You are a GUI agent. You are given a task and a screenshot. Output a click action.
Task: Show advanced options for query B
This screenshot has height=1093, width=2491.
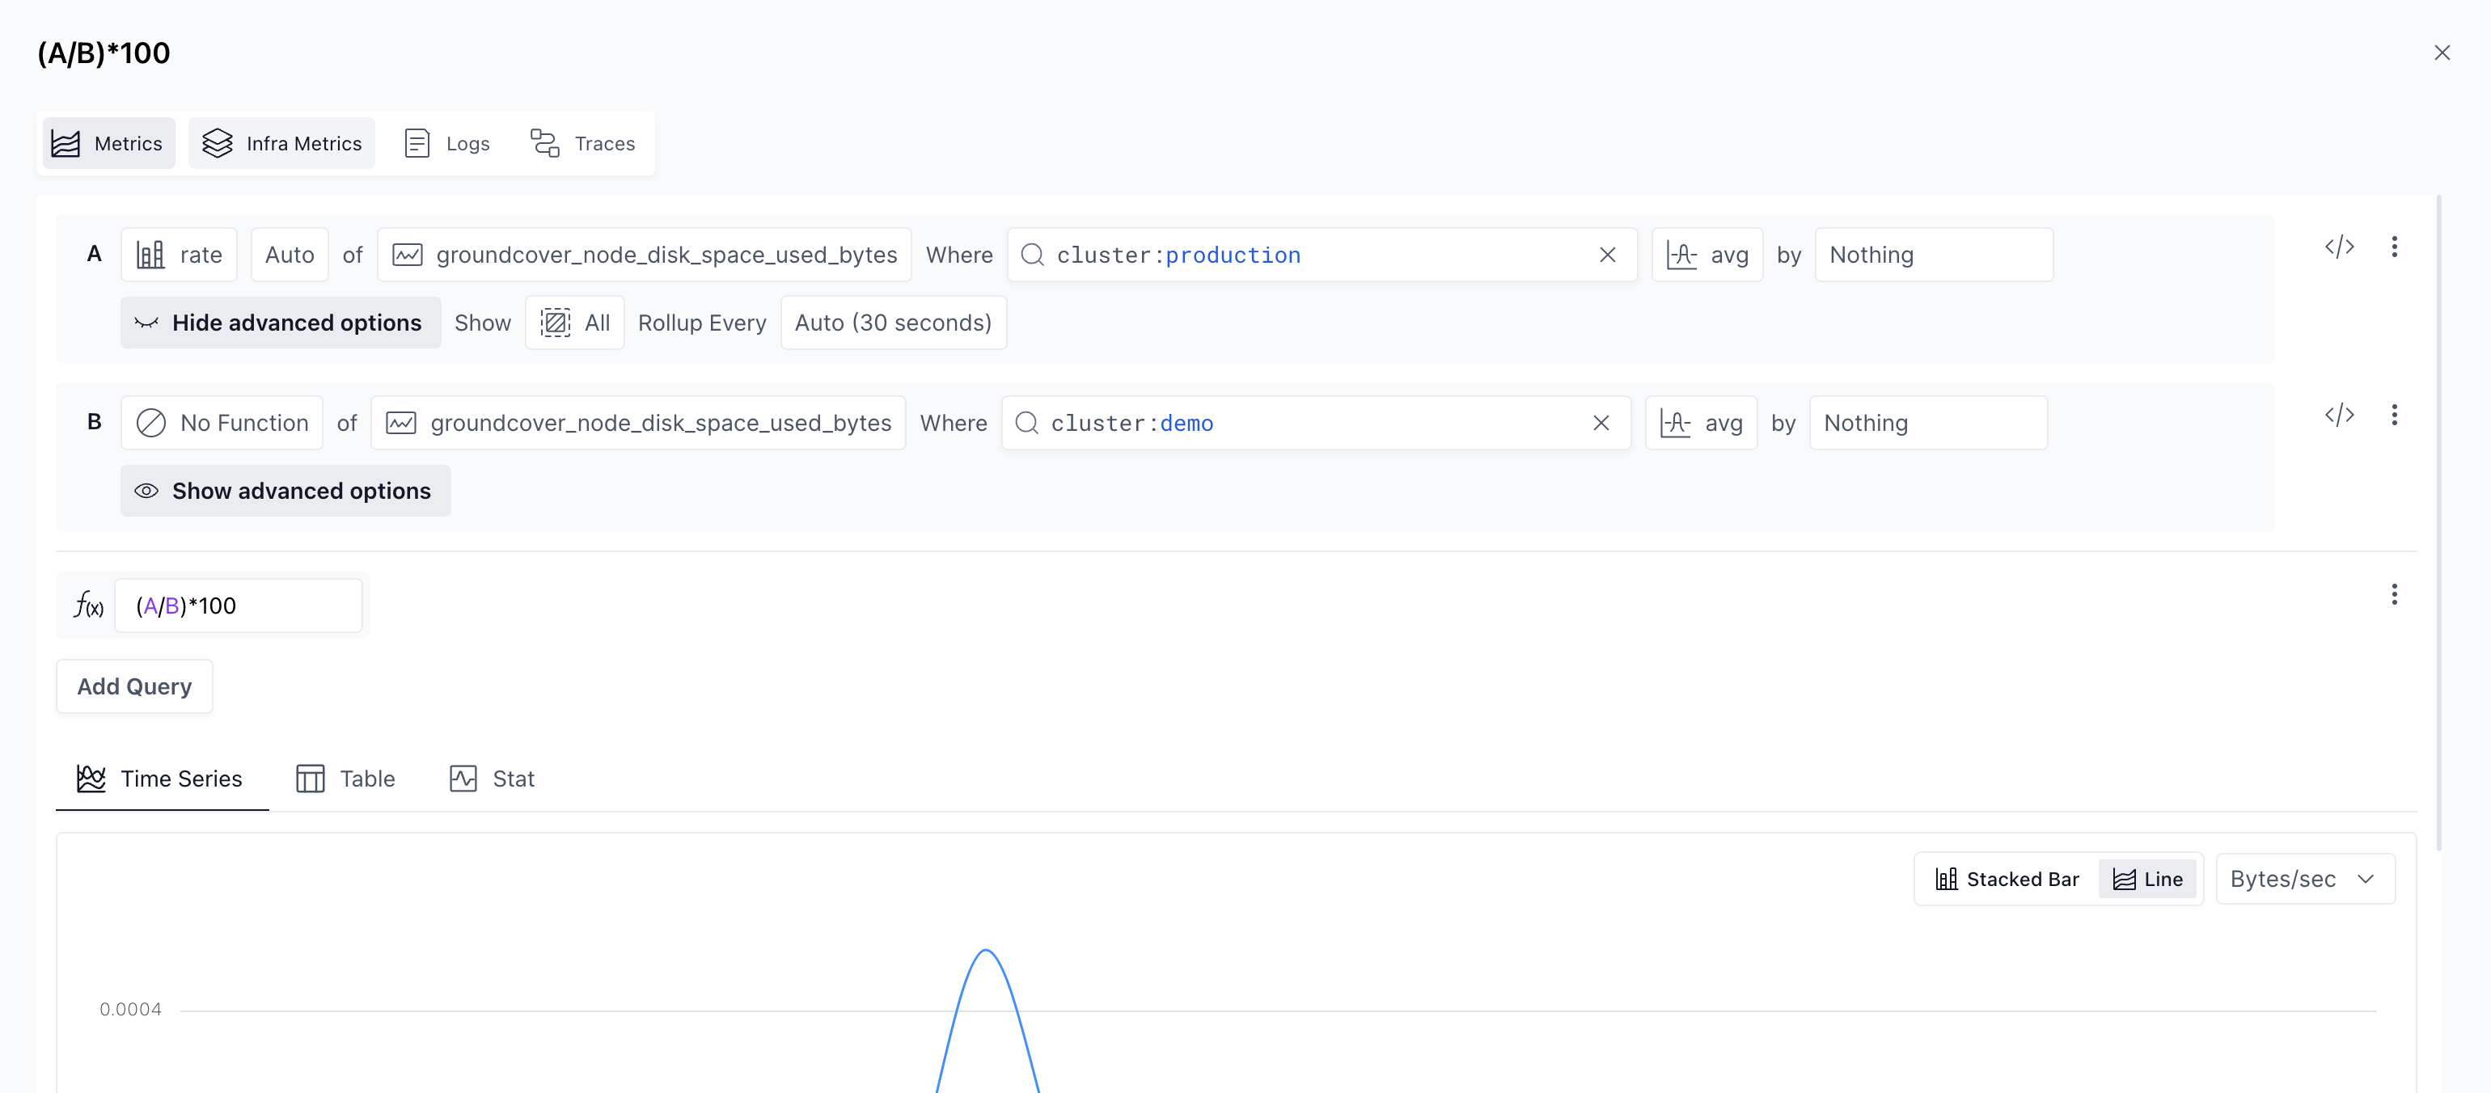(x=285, y=491)
